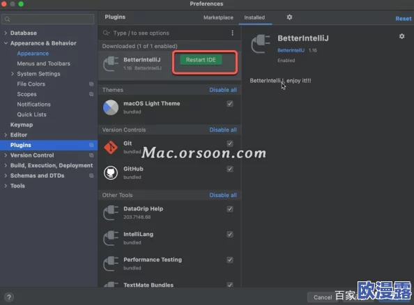This screenshot has width=414, height=305.
Task: Click the DataGrip Help plug icon
Action: pos(111,212)
